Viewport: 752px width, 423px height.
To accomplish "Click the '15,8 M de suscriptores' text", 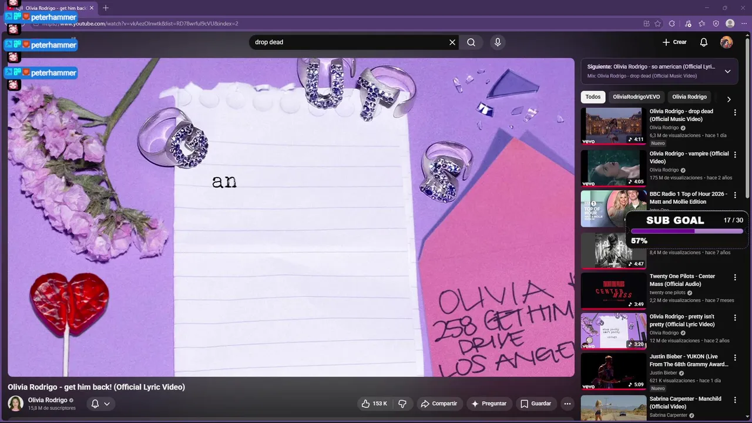I will (x=52, y=408).
